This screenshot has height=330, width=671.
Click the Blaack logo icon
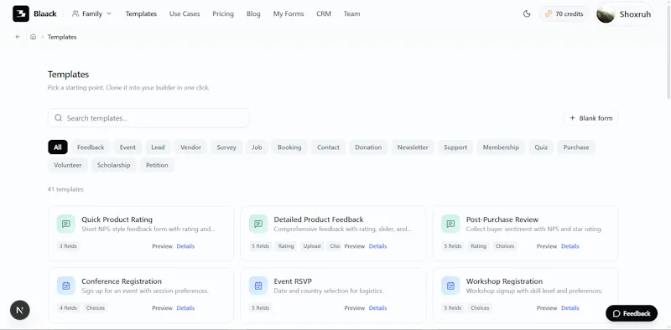[21, 13]
